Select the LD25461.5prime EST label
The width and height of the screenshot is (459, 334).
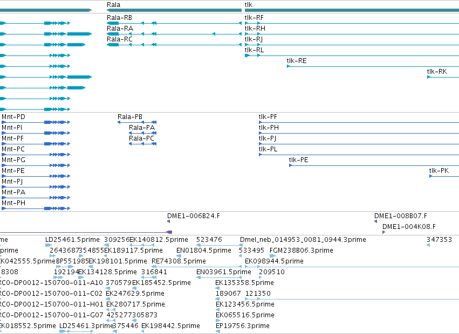click(72, 240)
